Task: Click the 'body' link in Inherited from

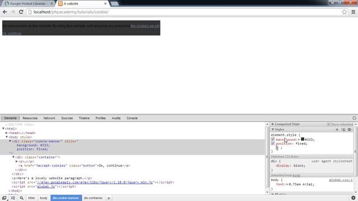Action: tap(296, 175)
